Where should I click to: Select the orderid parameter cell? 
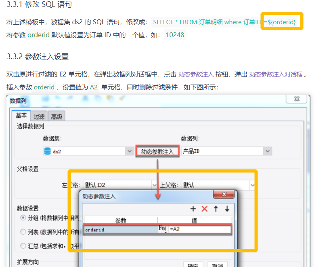pos(121,229)
